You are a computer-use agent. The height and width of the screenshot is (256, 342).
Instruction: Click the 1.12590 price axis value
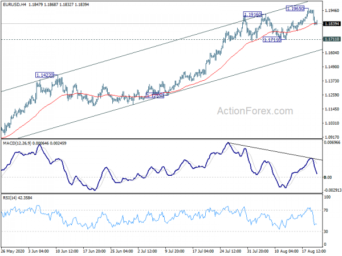point(332,95)
